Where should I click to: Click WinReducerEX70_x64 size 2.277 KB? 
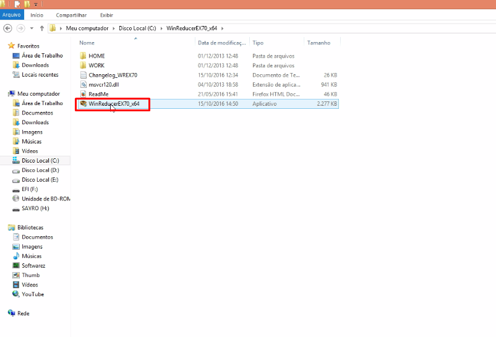[x=327, y=104]
